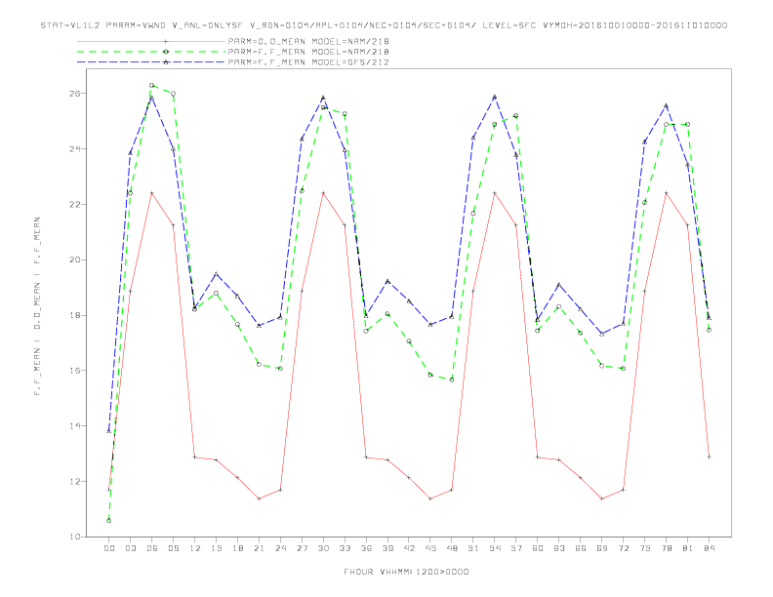The height and width of the screenshot is (597, 773).
Task: Click the blue dashed line sample in legend
Action: (151, 62)
